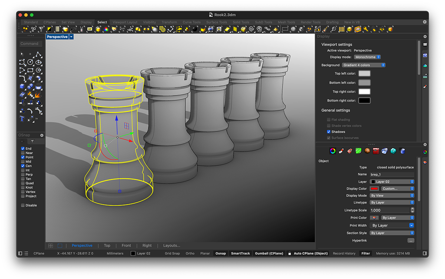Choose the Box solid tool
445x279 pixels.
(22, 87)
